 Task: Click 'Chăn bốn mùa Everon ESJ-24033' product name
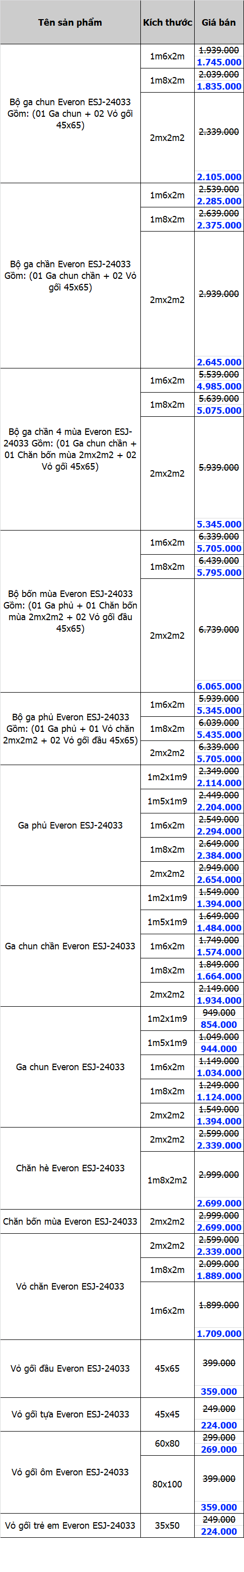coord(70,1221)
